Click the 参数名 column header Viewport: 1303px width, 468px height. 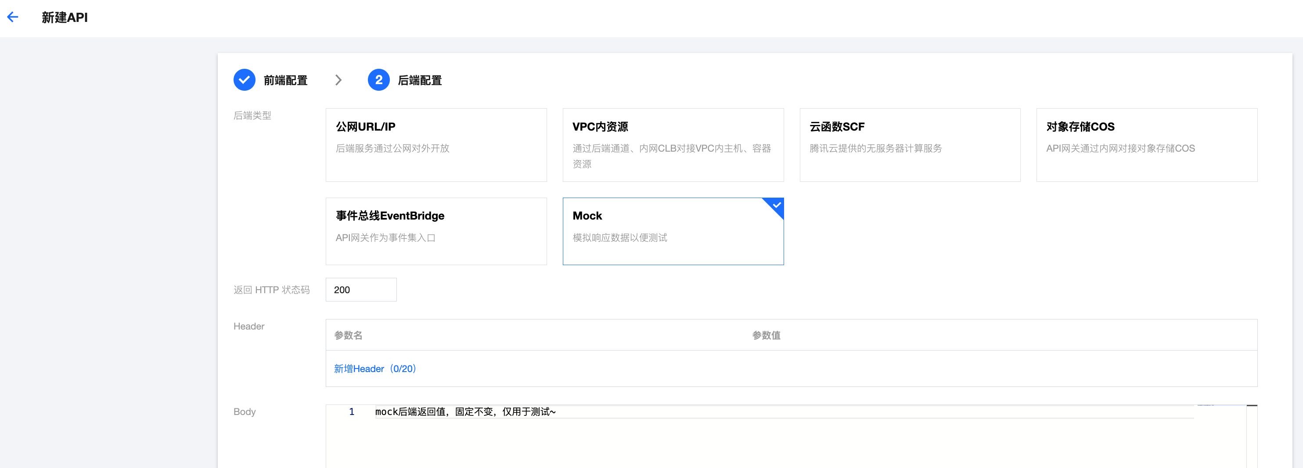348,335
